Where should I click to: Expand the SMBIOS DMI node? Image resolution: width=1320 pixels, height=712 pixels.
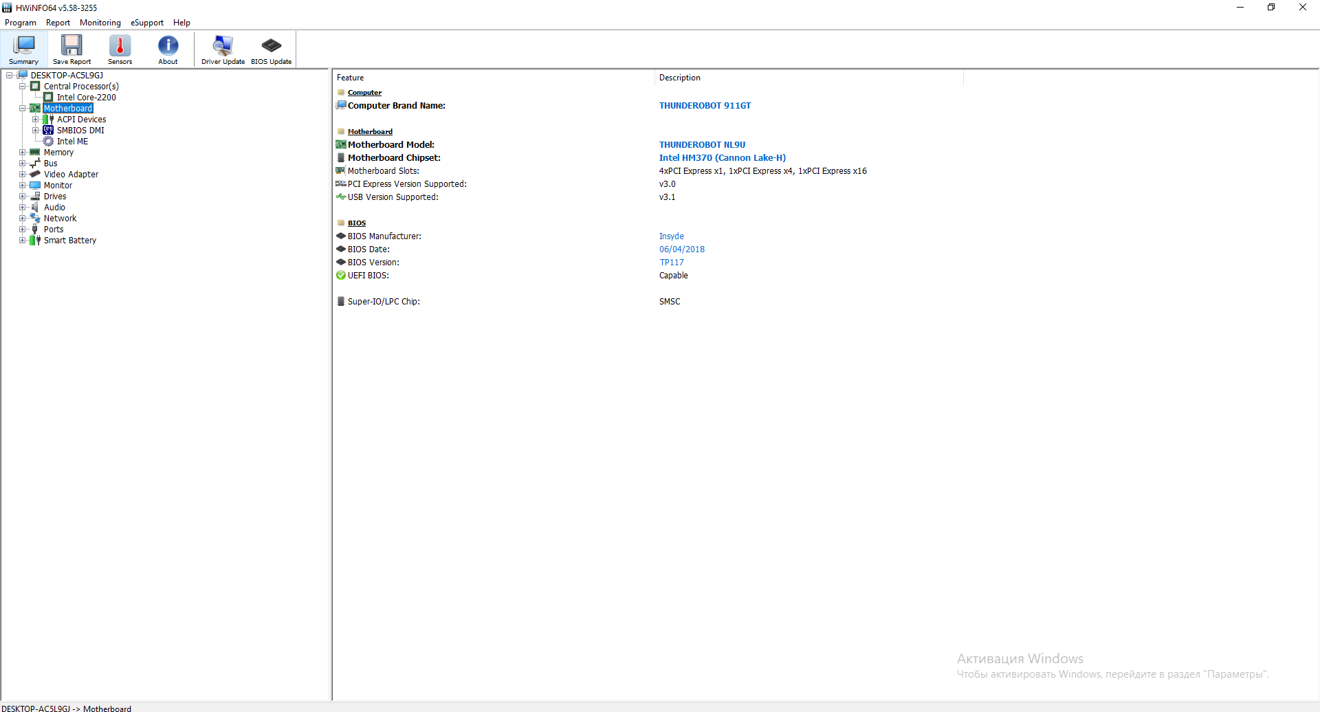click(x=36, y=131)
